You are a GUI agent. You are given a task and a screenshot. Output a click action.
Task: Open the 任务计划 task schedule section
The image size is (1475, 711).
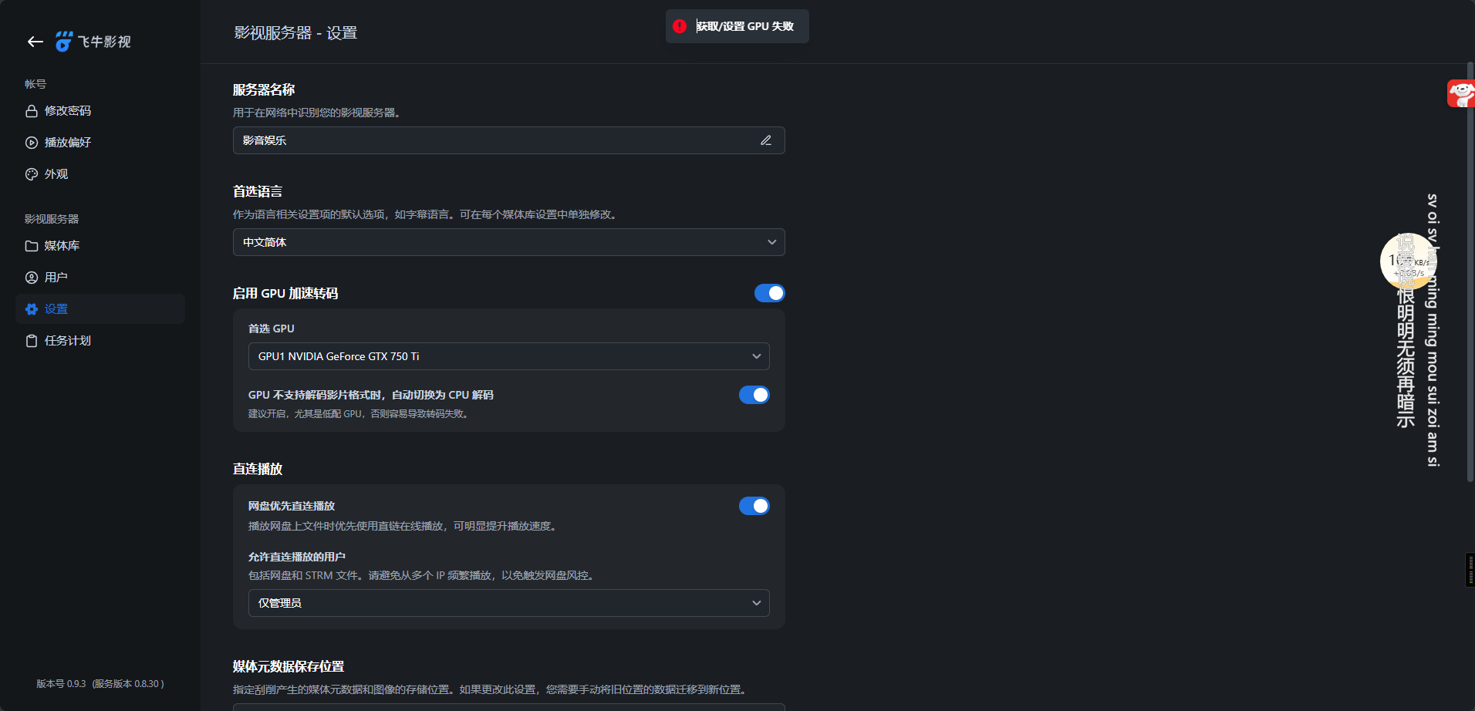pyautogui.click(x=67, y=340)
